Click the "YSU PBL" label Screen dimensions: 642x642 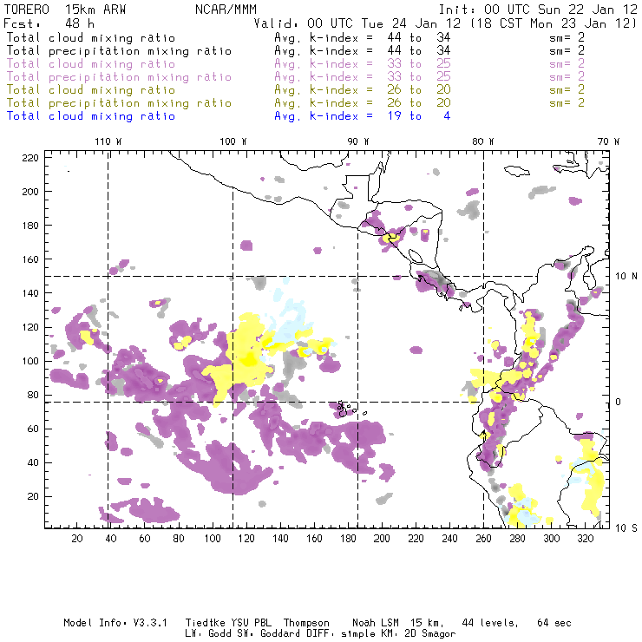click(x=252, y=623)
